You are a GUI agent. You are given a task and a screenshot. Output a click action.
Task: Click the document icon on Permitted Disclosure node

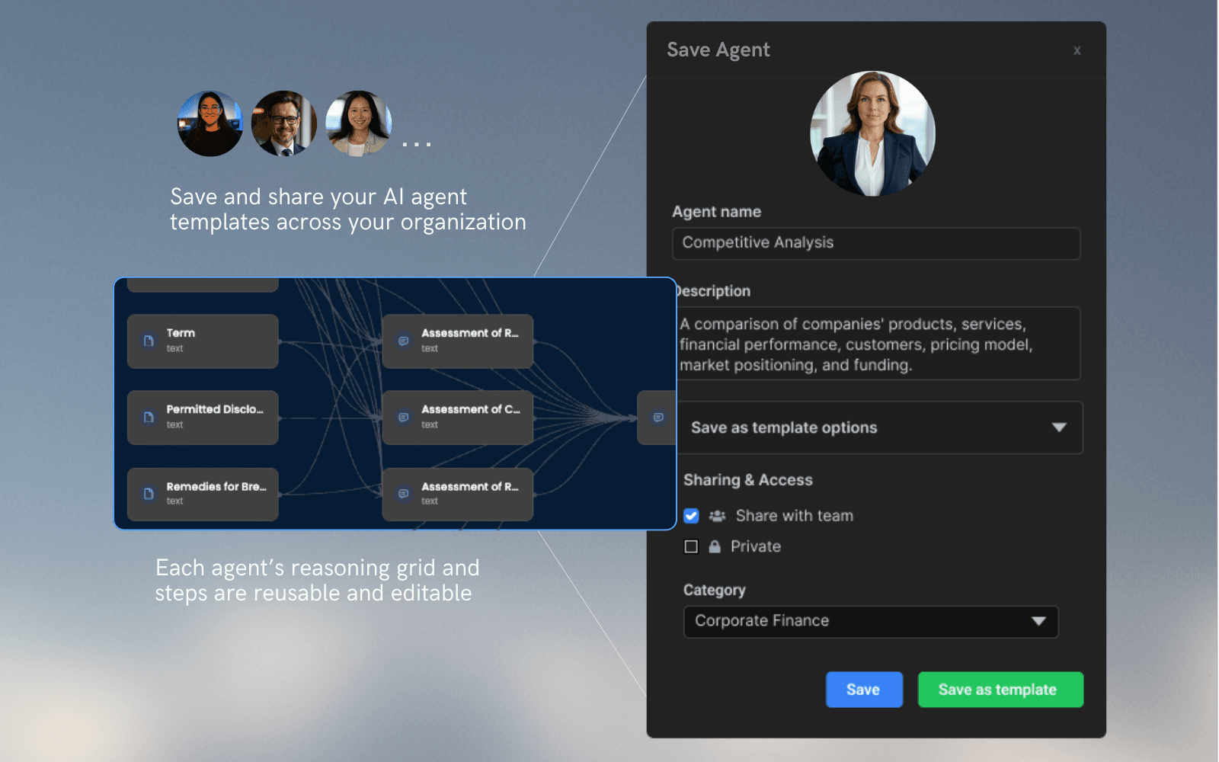click(x=148, y=418)
